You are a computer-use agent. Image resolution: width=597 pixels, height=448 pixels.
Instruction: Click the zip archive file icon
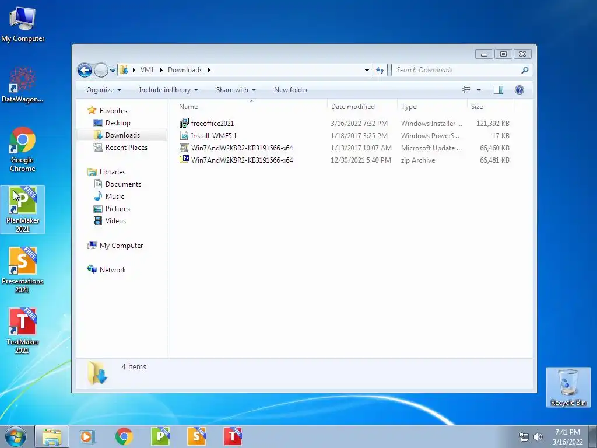click(184, 160)
